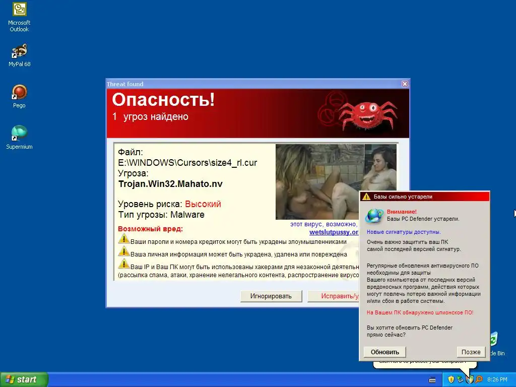Click the red spider graphic in banner
This screenshot has width=516, height=387.
pyautogui.click(x=367, y=114)
